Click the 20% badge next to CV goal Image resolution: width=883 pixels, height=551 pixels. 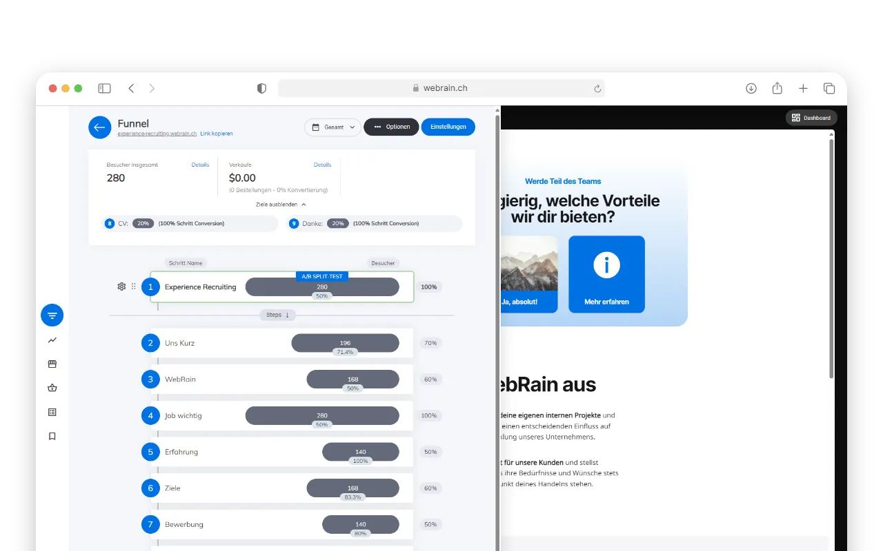[x=143, y=223]
